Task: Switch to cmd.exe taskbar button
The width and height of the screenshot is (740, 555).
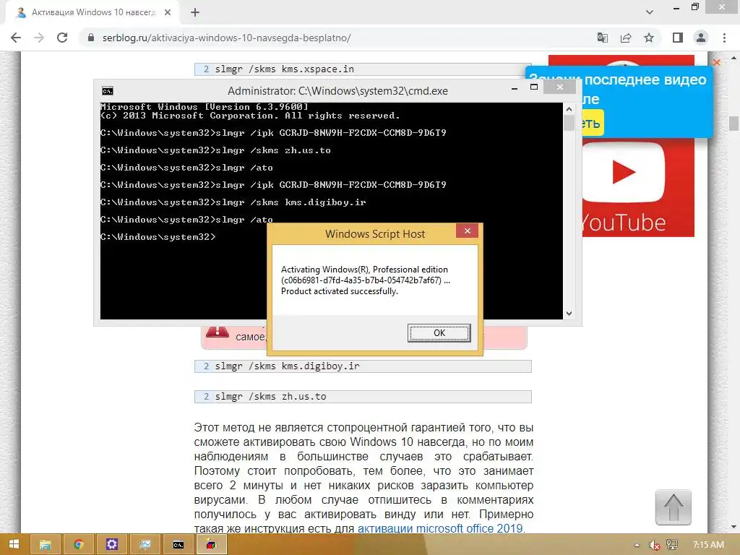Action: [178, 545]
